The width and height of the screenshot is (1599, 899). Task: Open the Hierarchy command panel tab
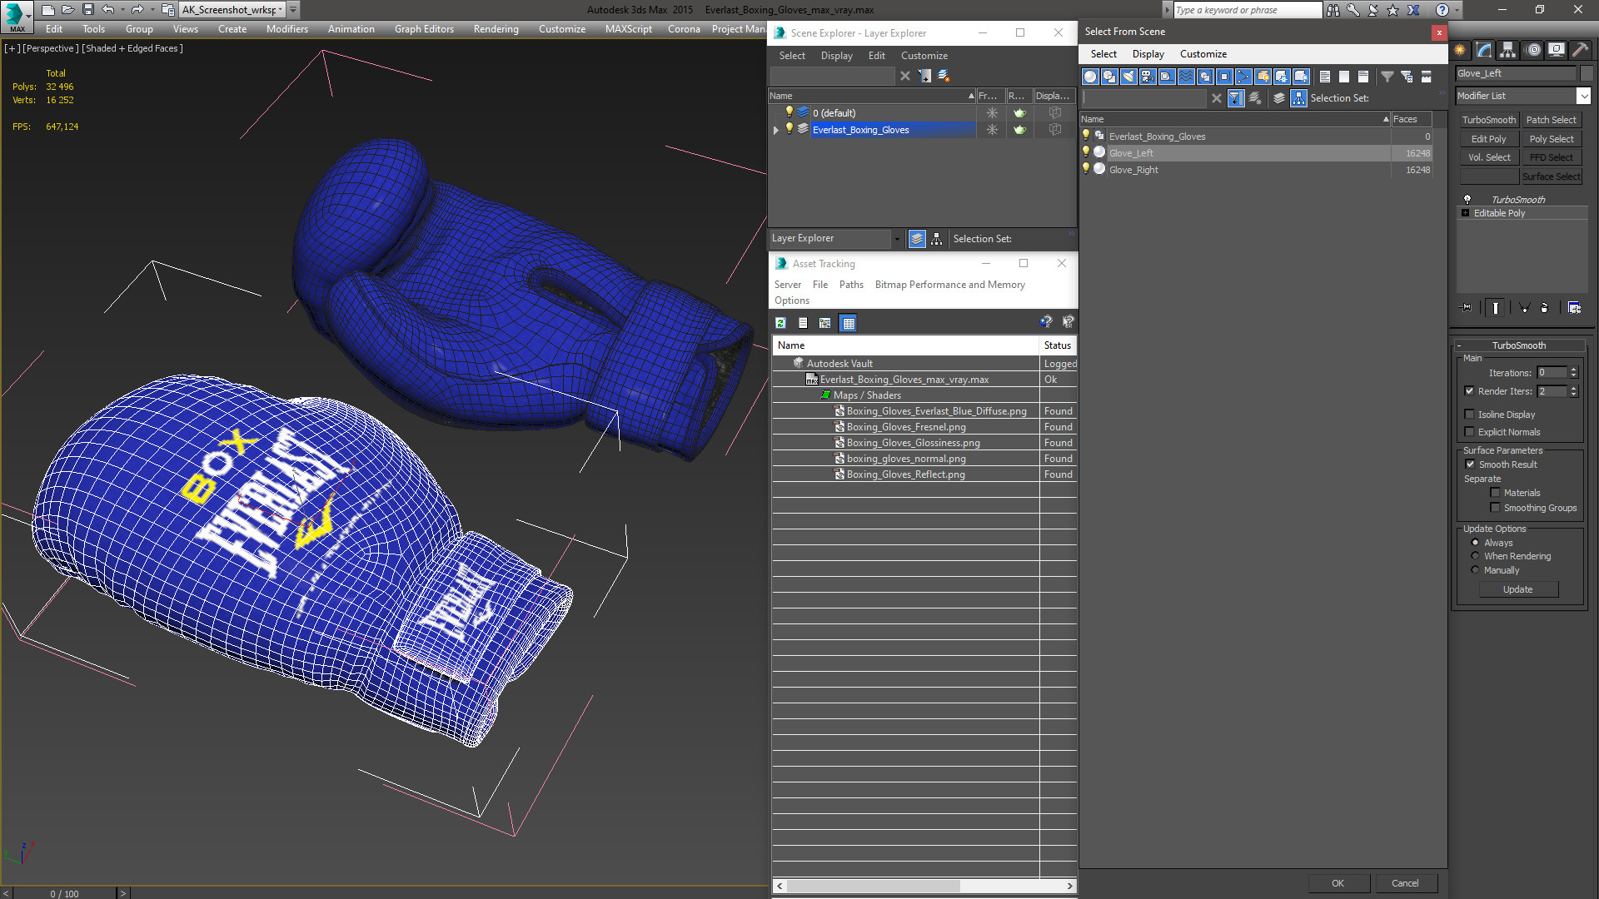(x=1507, y=50)
